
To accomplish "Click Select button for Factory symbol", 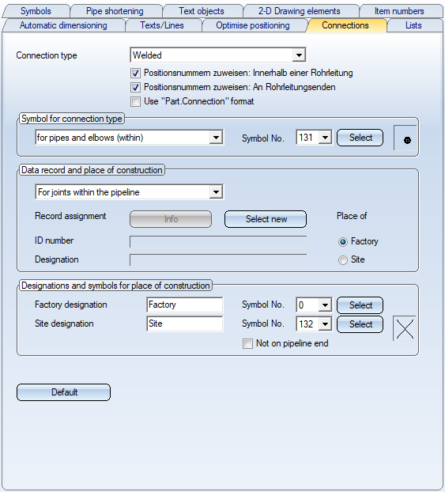I will (360, 305).
